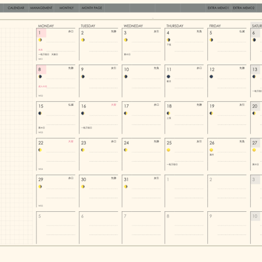Tap the half-moon icon on day 17
This screenshot has height=262, width=262.
[x=126, y=113]
